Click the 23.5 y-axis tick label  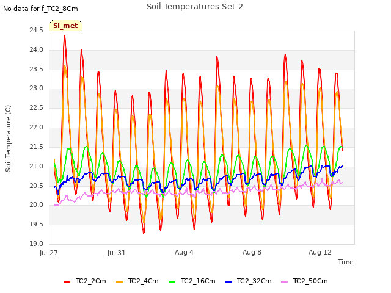(x=37, y=69)
